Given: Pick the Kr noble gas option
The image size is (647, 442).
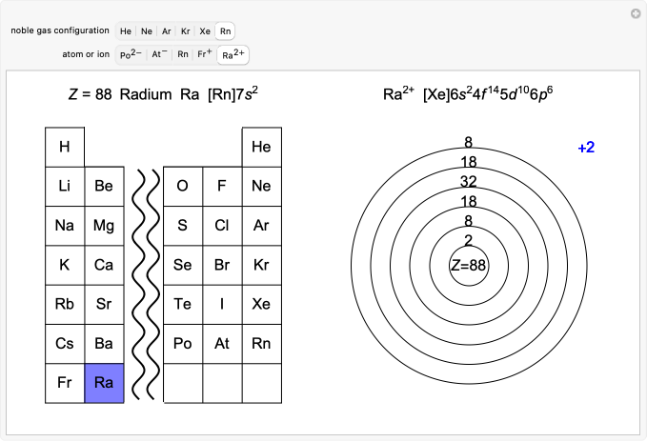Looking at the screenshot, I should coord(186,31).
